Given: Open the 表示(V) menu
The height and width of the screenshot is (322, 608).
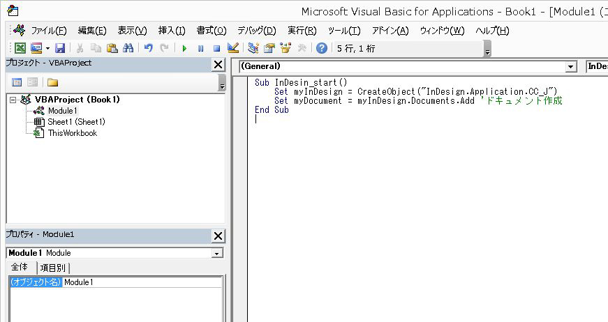Looking at the screenshot, I should click(132, 30).
